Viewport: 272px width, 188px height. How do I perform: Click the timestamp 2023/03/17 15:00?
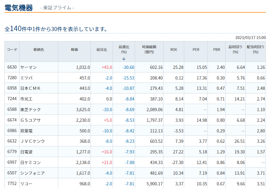[250, 38]
